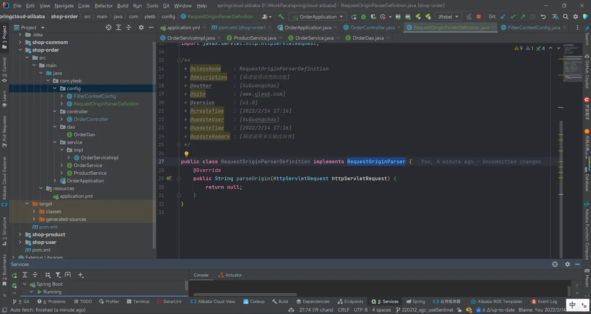Click the 220212_xgc_useSentinel git branch widget
This screenshot has height=314, width=591.
(x=424, y=310)
